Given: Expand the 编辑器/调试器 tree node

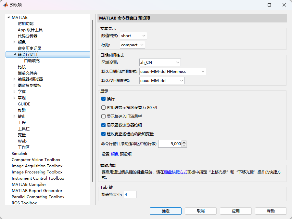Looking at the screenshot, I should coord(14,79).
